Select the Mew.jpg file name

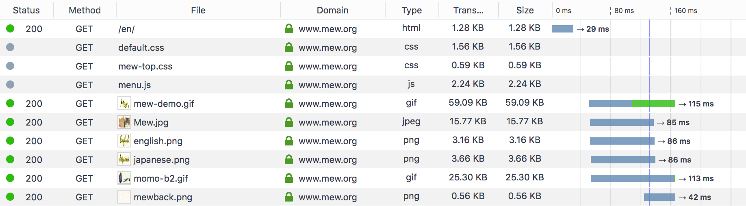151,122
